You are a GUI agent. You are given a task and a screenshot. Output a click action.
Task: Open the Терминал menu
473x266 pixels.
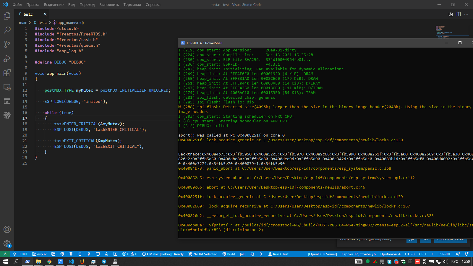[132, 4]
